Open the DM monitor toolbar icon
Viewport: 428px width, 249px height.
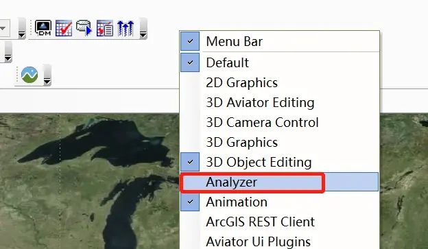pos(43,28)
